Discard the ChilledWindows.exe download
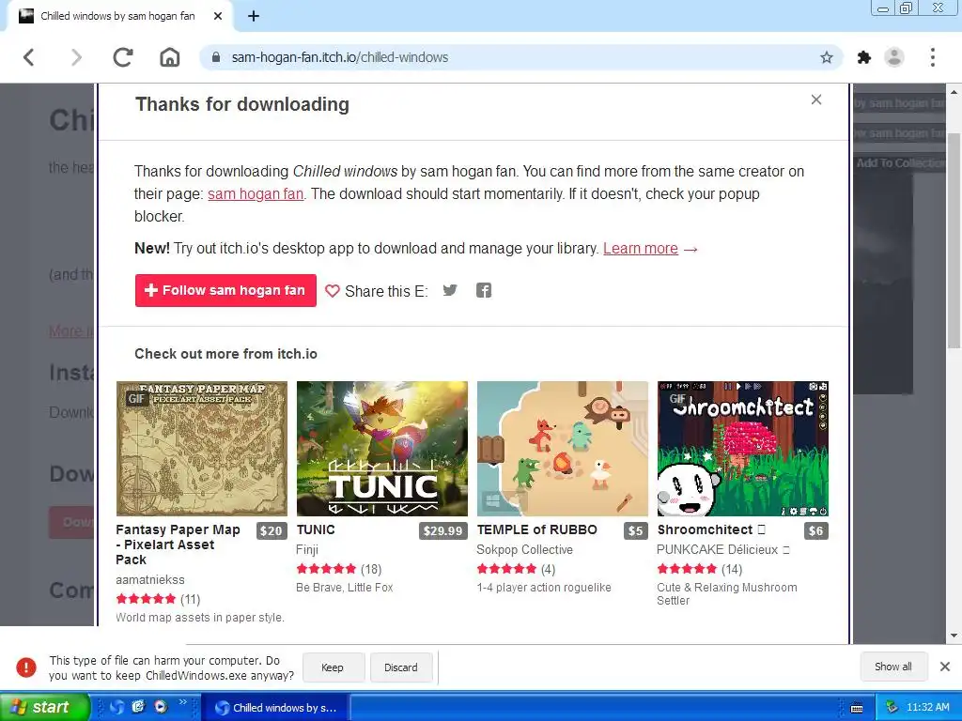Screen dimensions: 962x721 click(x=401, y=667)
